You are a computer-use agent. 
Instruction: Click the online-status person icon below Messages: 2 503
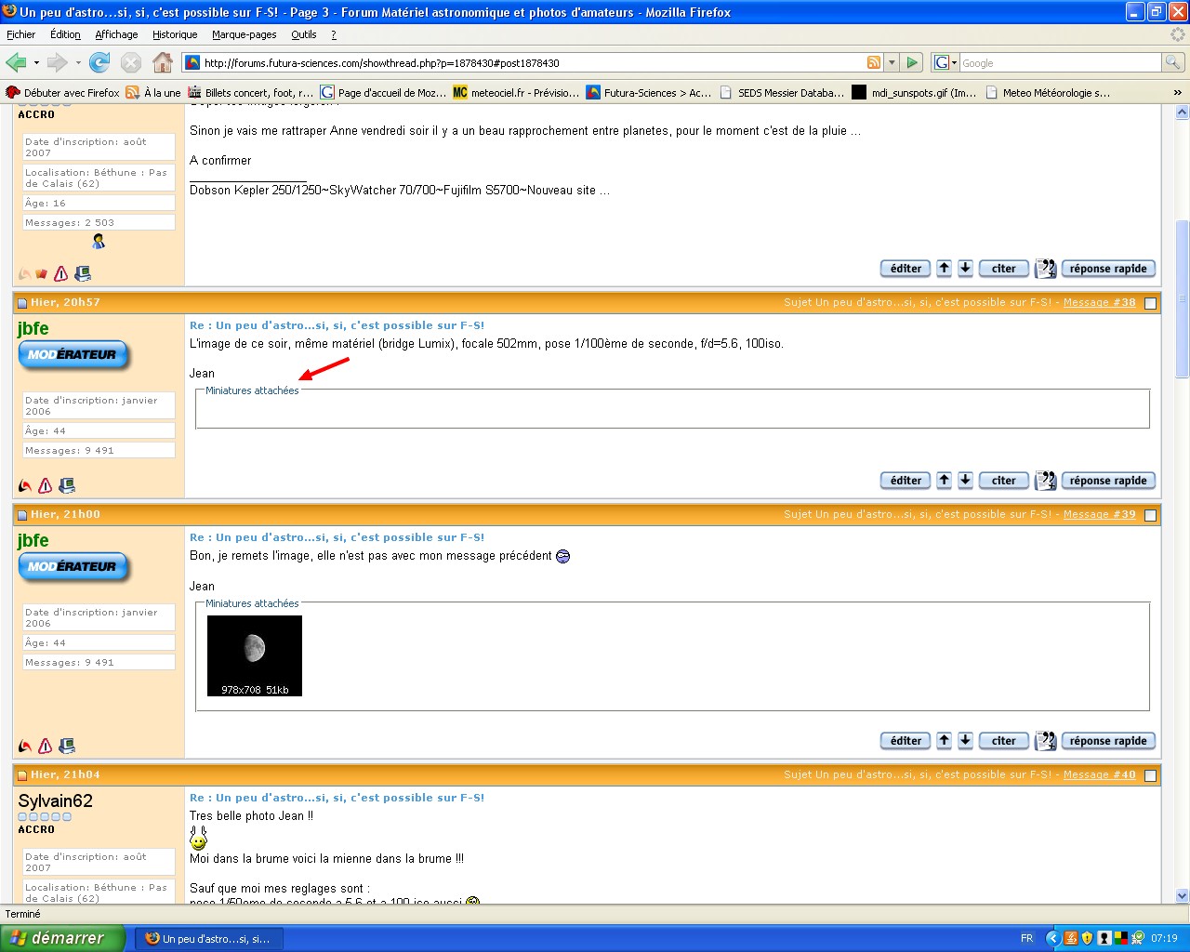click(x=99, y=242)
